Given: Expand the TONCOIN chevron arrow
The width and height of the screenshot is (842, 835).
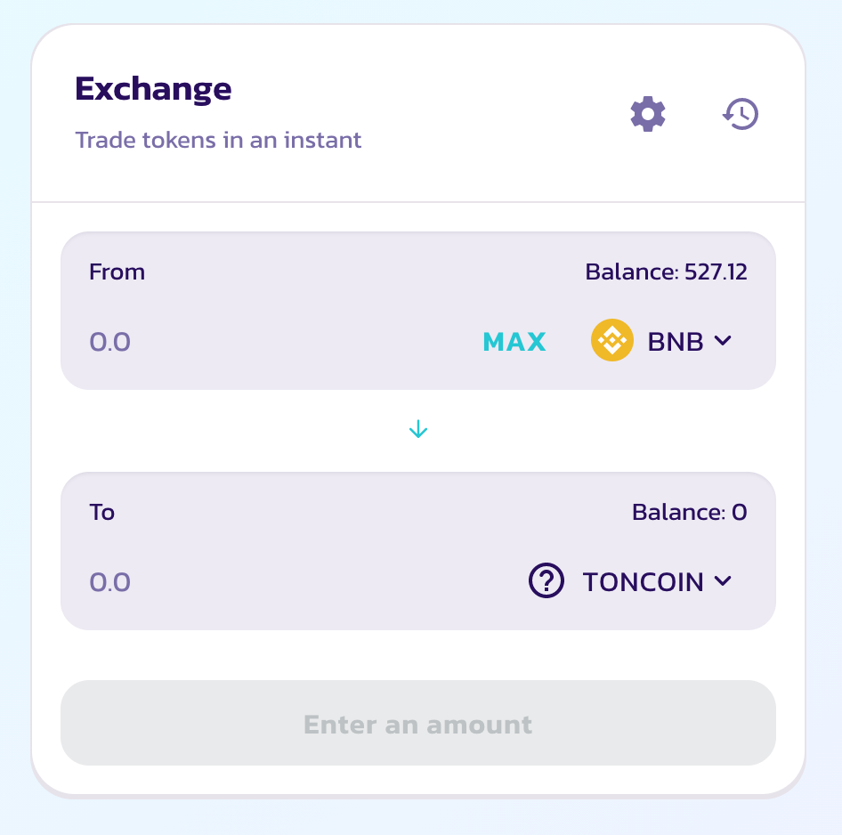Looking at the screenshot, I should pyautogui.click(x=723, y=580).
